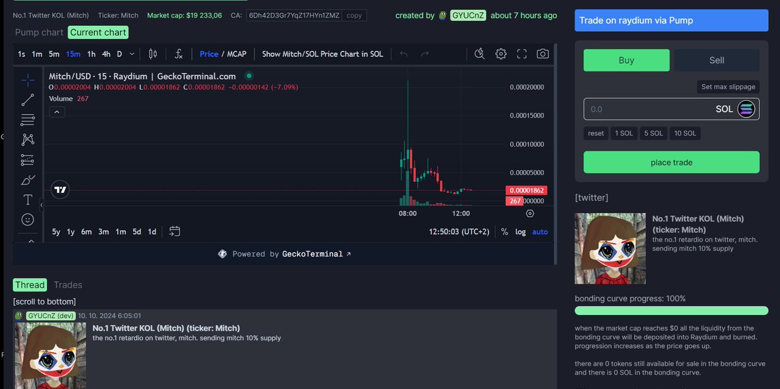780x389 pixels.
Task: Set date range to 5d
Action: [x=136, y=232]
